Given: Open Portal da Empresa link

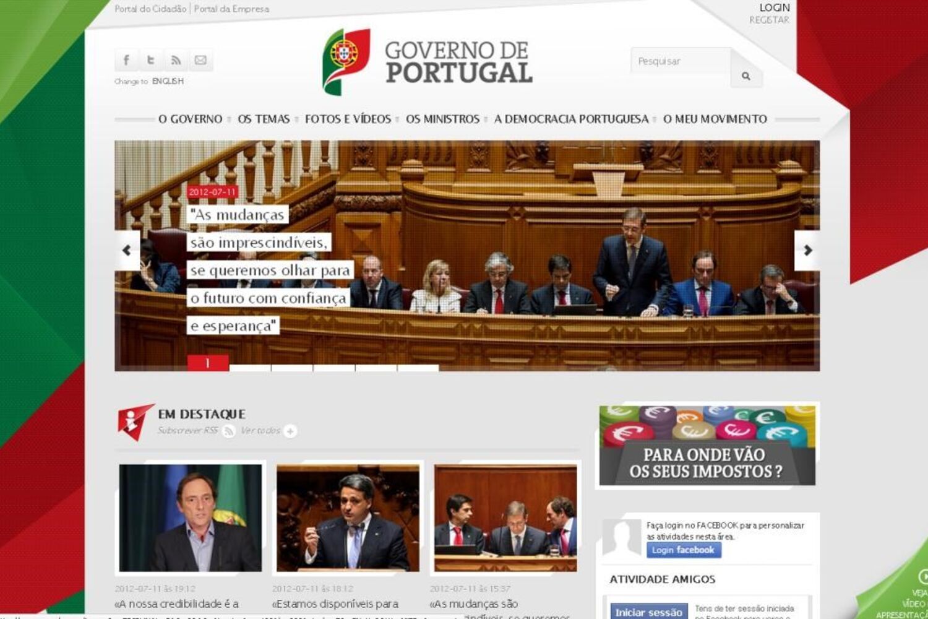Looking at the screenshot, I should click(231, 9).
